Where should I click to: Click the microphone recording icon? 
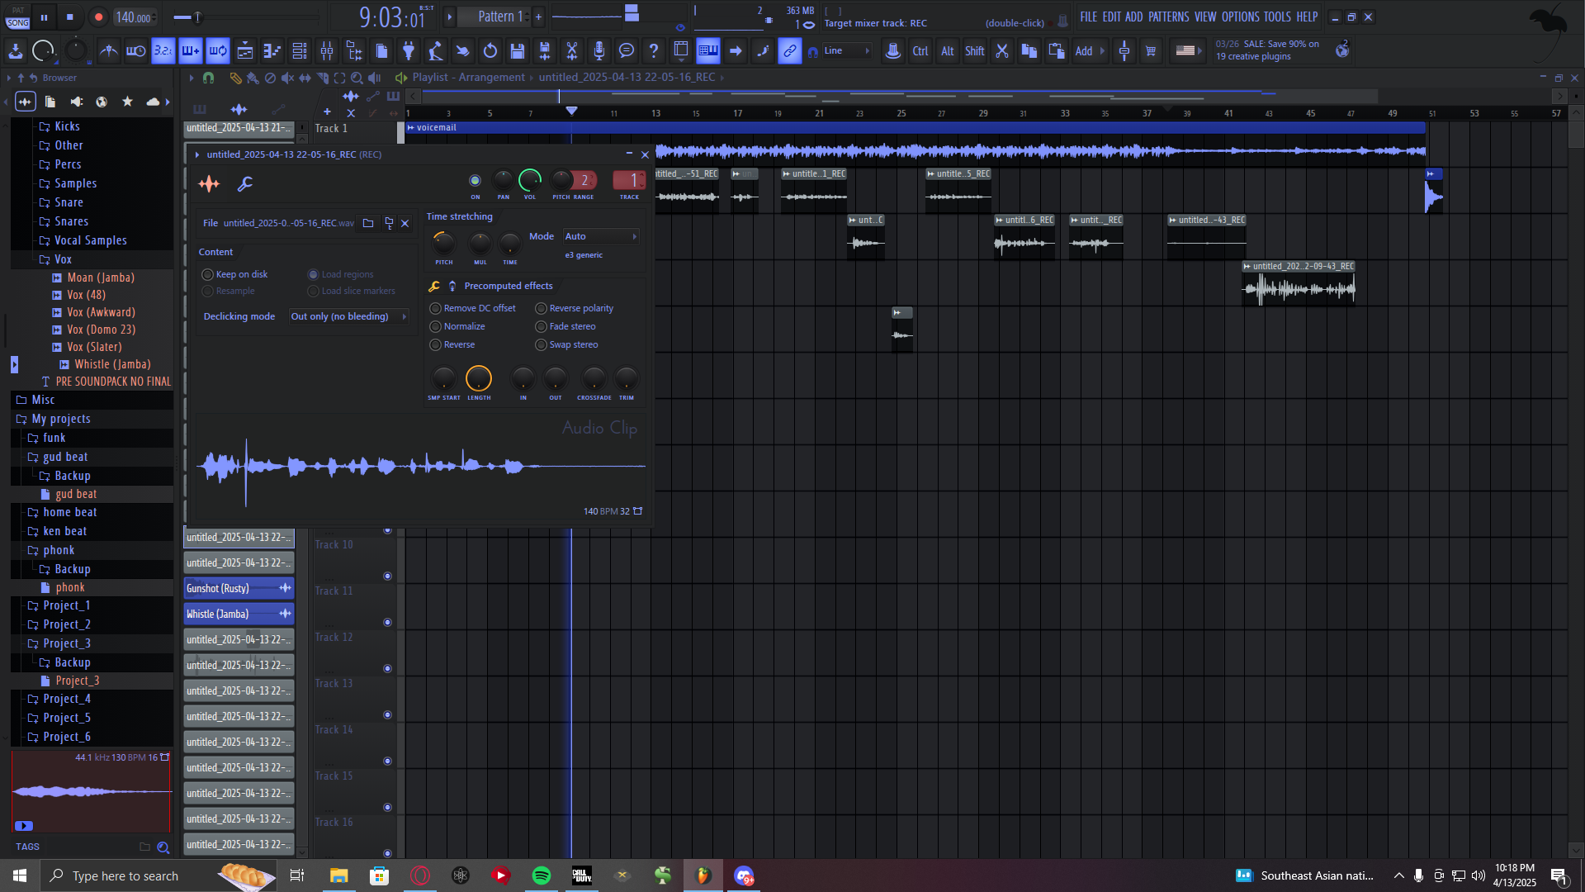(x=599, y=51)
